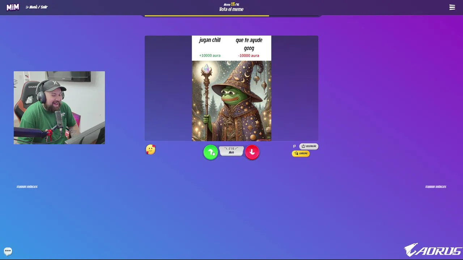
Task: Click the 'jugan chill' meme caption
Action: (210, 40)
